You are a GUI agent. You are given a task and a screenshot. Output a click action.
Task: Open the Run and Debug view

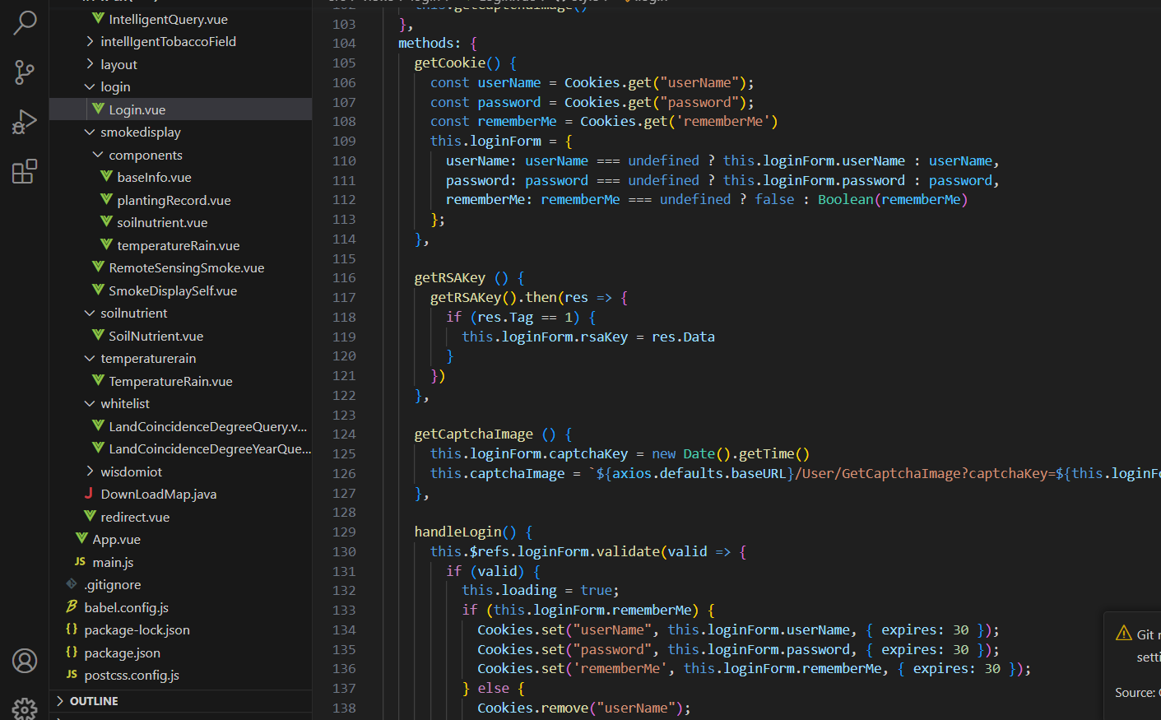click(x=25, y=122)
